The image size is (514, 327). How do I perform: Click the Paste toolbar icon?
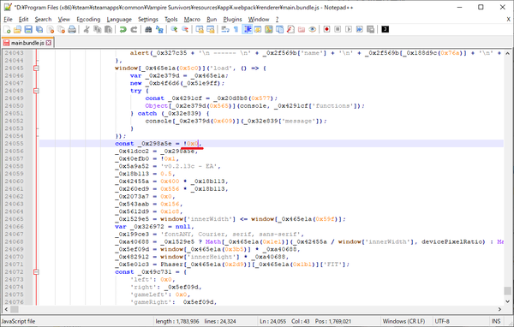click(x=108, y=30)
